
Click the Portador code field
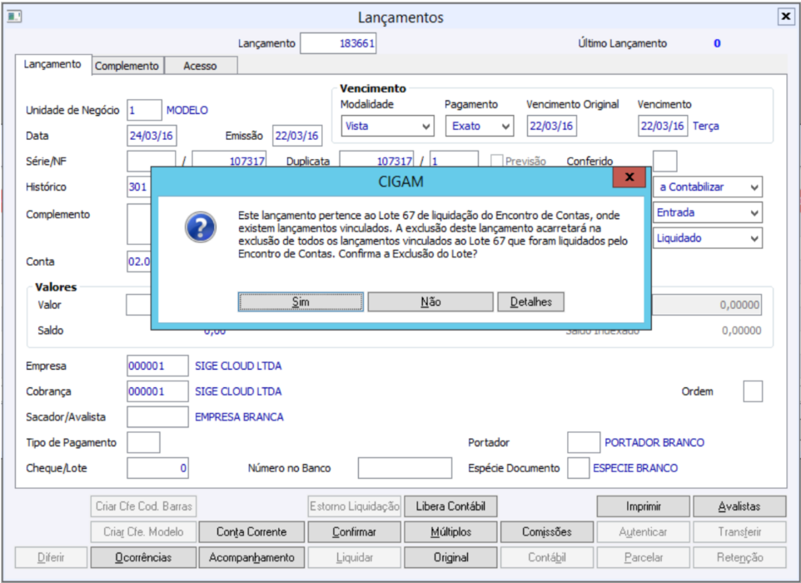coord(584,442)
